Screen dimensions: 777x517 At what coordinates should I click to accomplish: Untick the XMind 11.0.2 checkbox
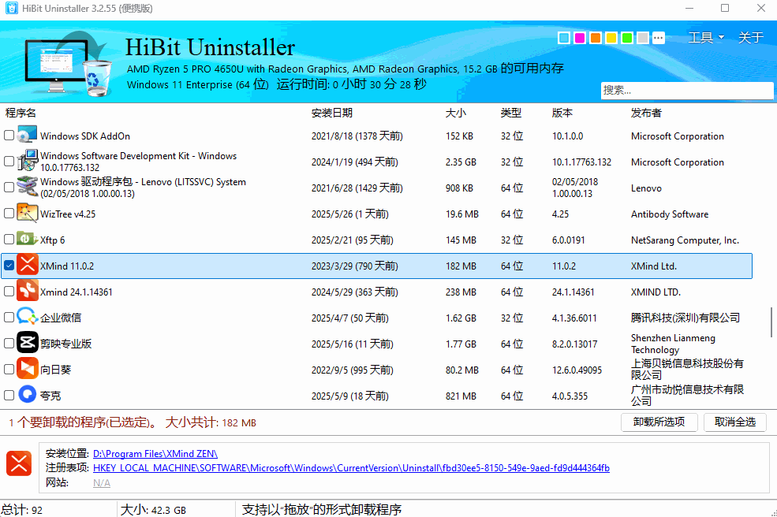click(x=9, y=266)
